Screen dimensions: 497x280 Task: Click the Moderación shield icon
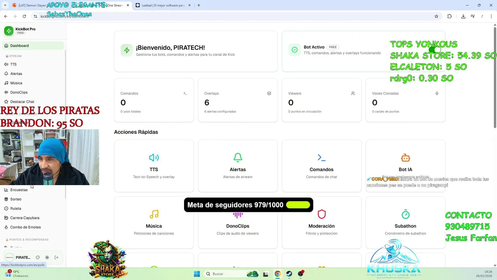pyautogui.click(x=321, y=214)
